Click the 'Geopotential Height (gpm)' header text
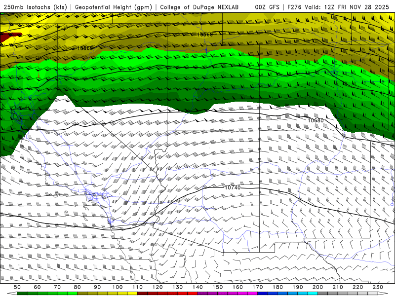The width and height of the screenshot is (395, 296). tap(114, 7)
